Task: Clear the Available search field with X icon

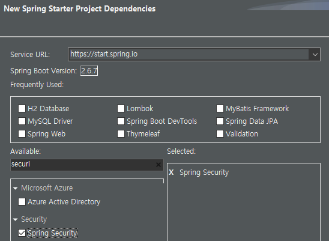Action: [x=158, y=165]
